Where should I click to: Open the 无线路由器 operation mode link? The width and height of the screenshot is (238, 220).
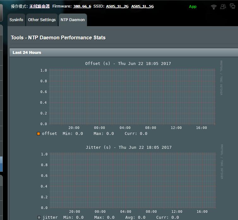click(39, 6)
